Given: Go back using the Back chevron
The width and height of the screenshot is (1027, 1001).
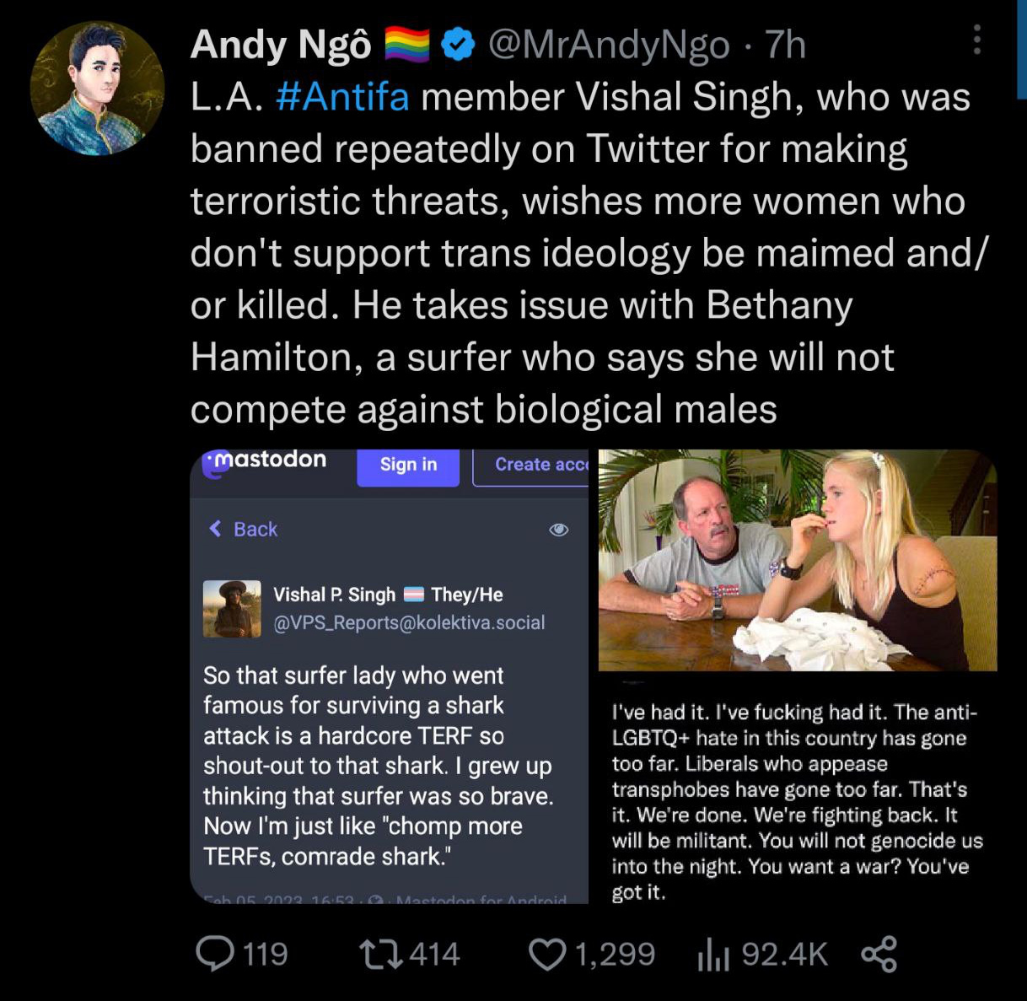Looking at the screenshot, I should tap(243, 529).
